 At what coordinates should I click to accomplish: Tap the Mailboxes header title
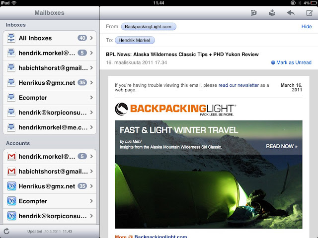(49, 13)
